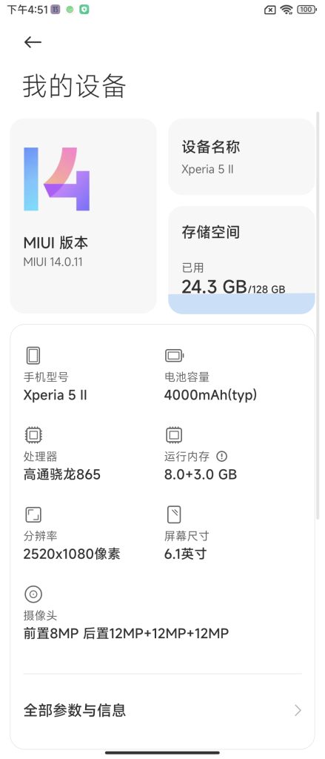This screenshot has height=759, width=325.
Task: Open the 设备名称 Xperia 5 II card
Action: (241, 157)
